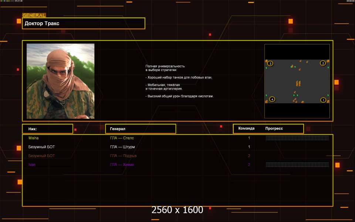
Task: Click the timer in top-right corner
Action: coord(350,1)
